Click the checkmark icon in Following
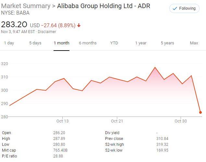The image size is (206, 162). click(x=175, y=8)
